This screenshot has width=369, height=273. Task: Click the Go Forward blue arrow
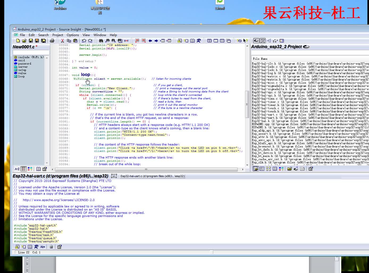tap(156, 41)
